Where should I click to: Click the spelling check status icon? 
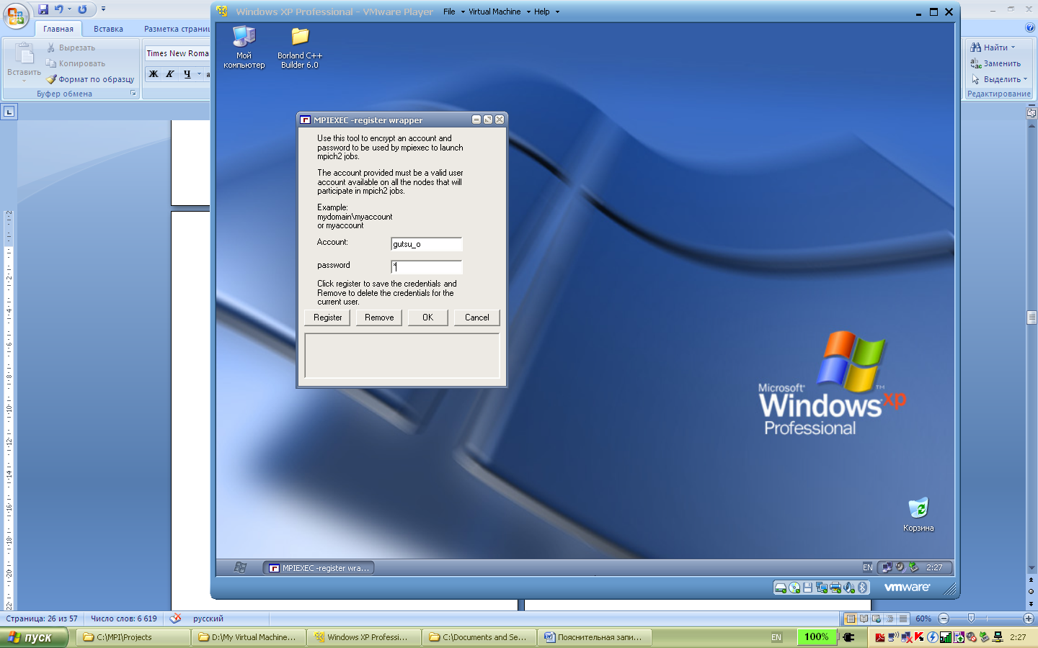pyautogui.click(x=175, y=618)
